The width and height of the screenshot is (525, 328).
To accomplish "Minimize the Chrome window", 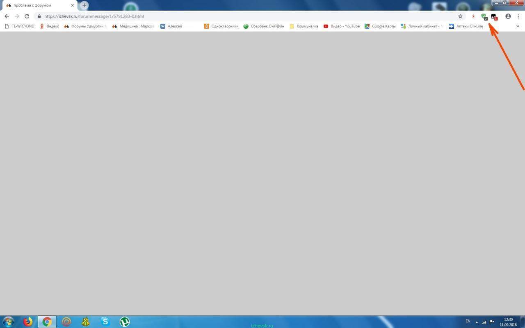I will (x=496, y=2).
